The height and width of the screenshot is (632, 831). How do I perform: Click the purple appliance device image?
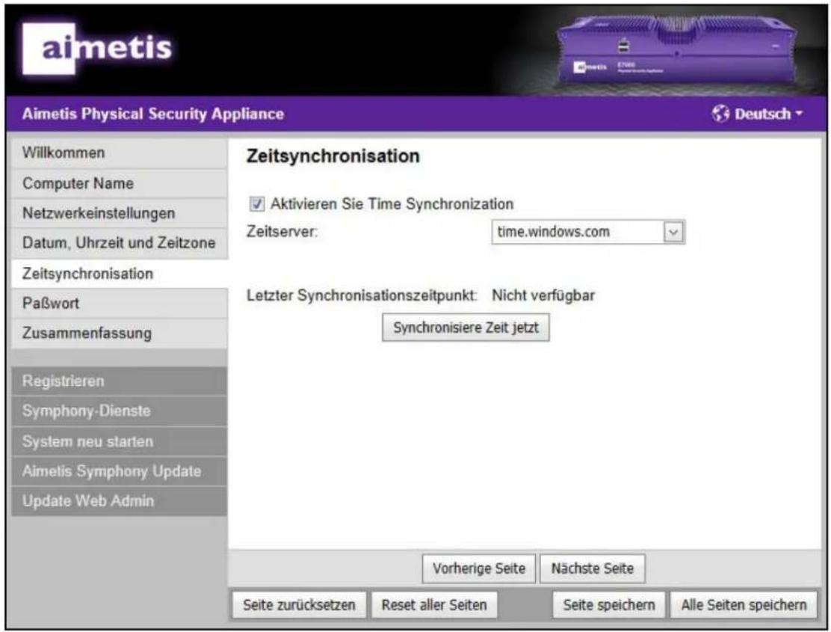point(677,50)
